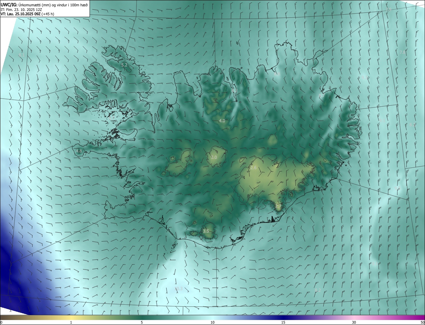Pick the dark blue colorbar segment above 15
Image resolution: width=425 pixels, height=325 pixels.
coord(283,317)
